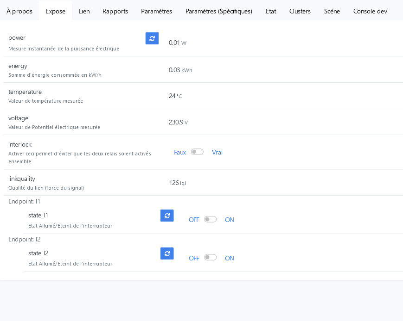This screenshot has height=321, width=403.
Task: Click the linkquality value 126 lqi
Action: 177,183
